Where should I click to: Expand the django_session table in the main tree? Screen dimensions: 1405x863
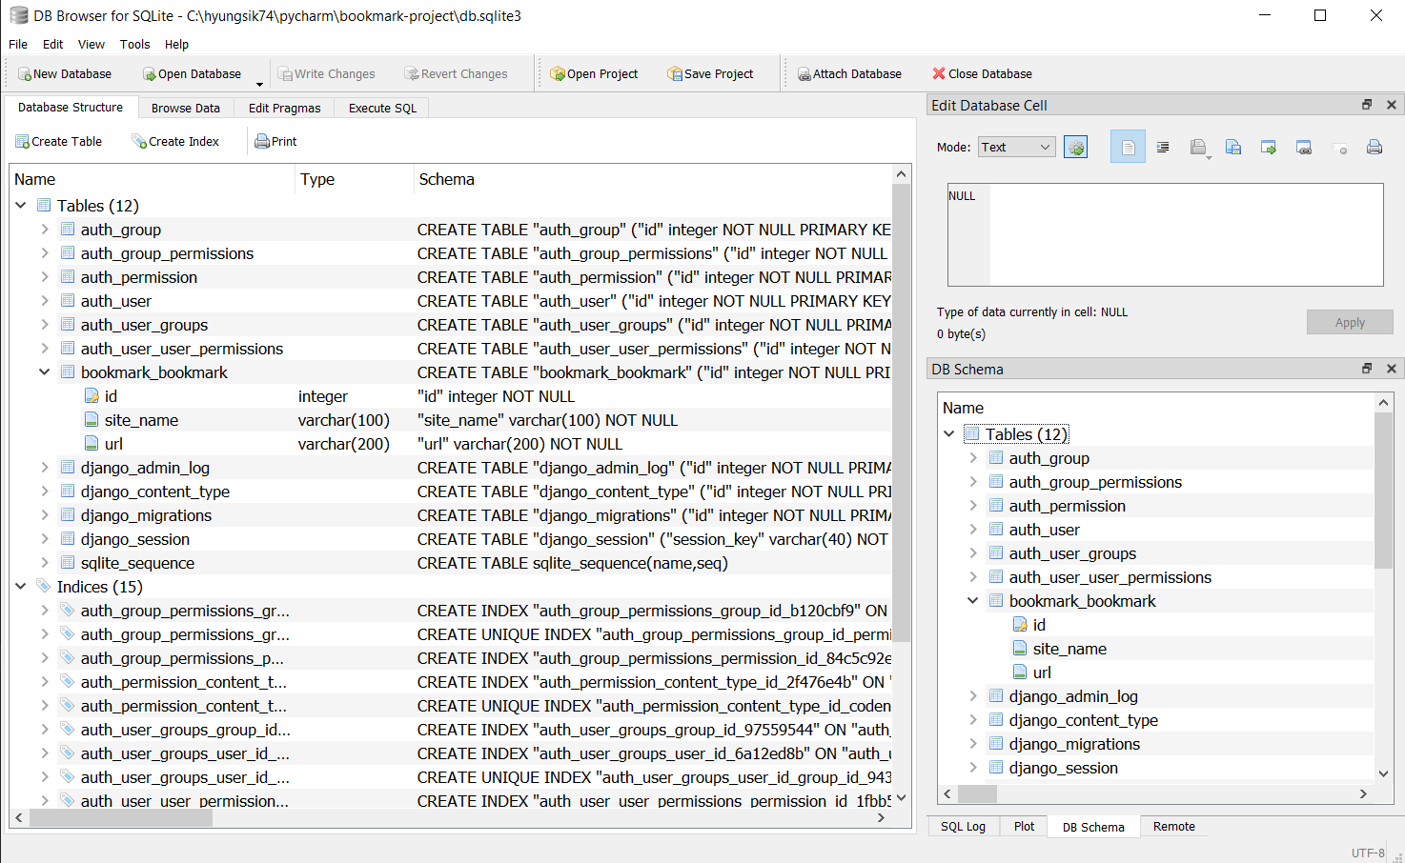tap(45, 539)
